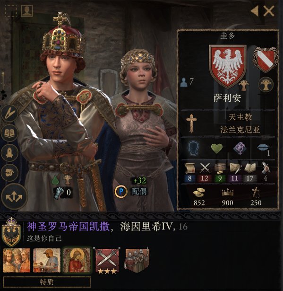Expand dynasty members count 7
The image size is (283, 291).
click(187, 82)
